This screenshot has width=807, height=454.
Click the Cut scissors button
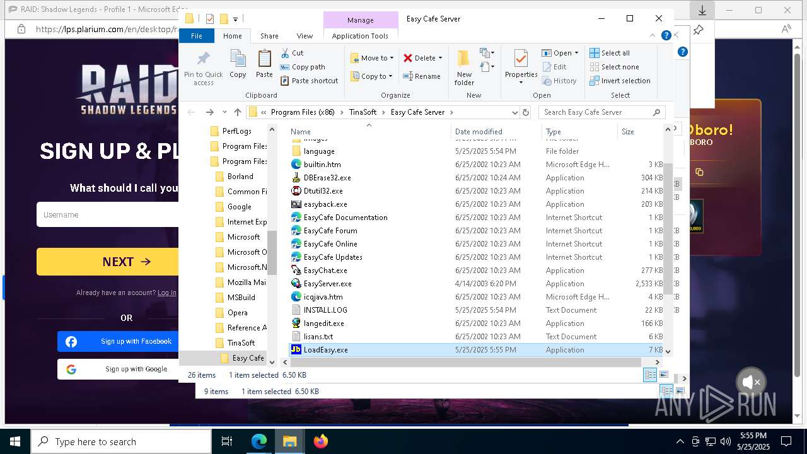[x=292, y=53]
